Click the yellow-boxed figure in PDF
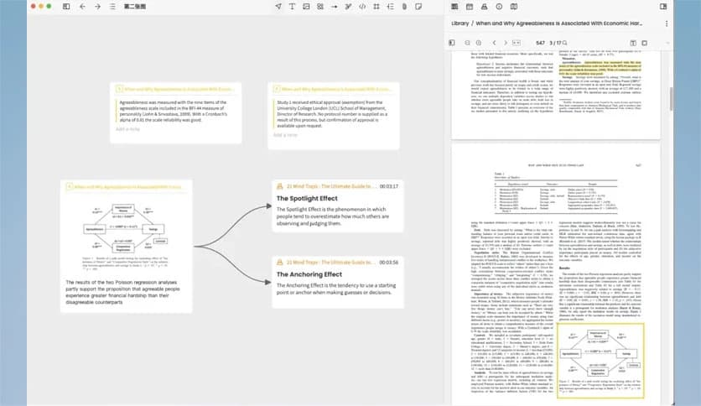Screen dimensions: 701x406 600,361
